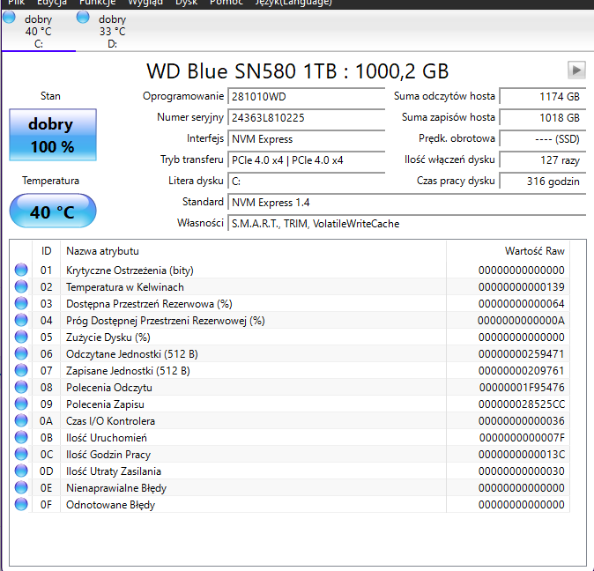Click the next disk arrow button
Screen dimensions: 594x571
tap(576, 70)
